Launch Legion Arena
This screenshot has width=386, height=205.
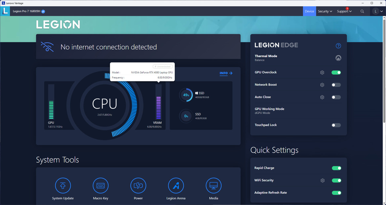pyautogui.click(x=176, y=185)
